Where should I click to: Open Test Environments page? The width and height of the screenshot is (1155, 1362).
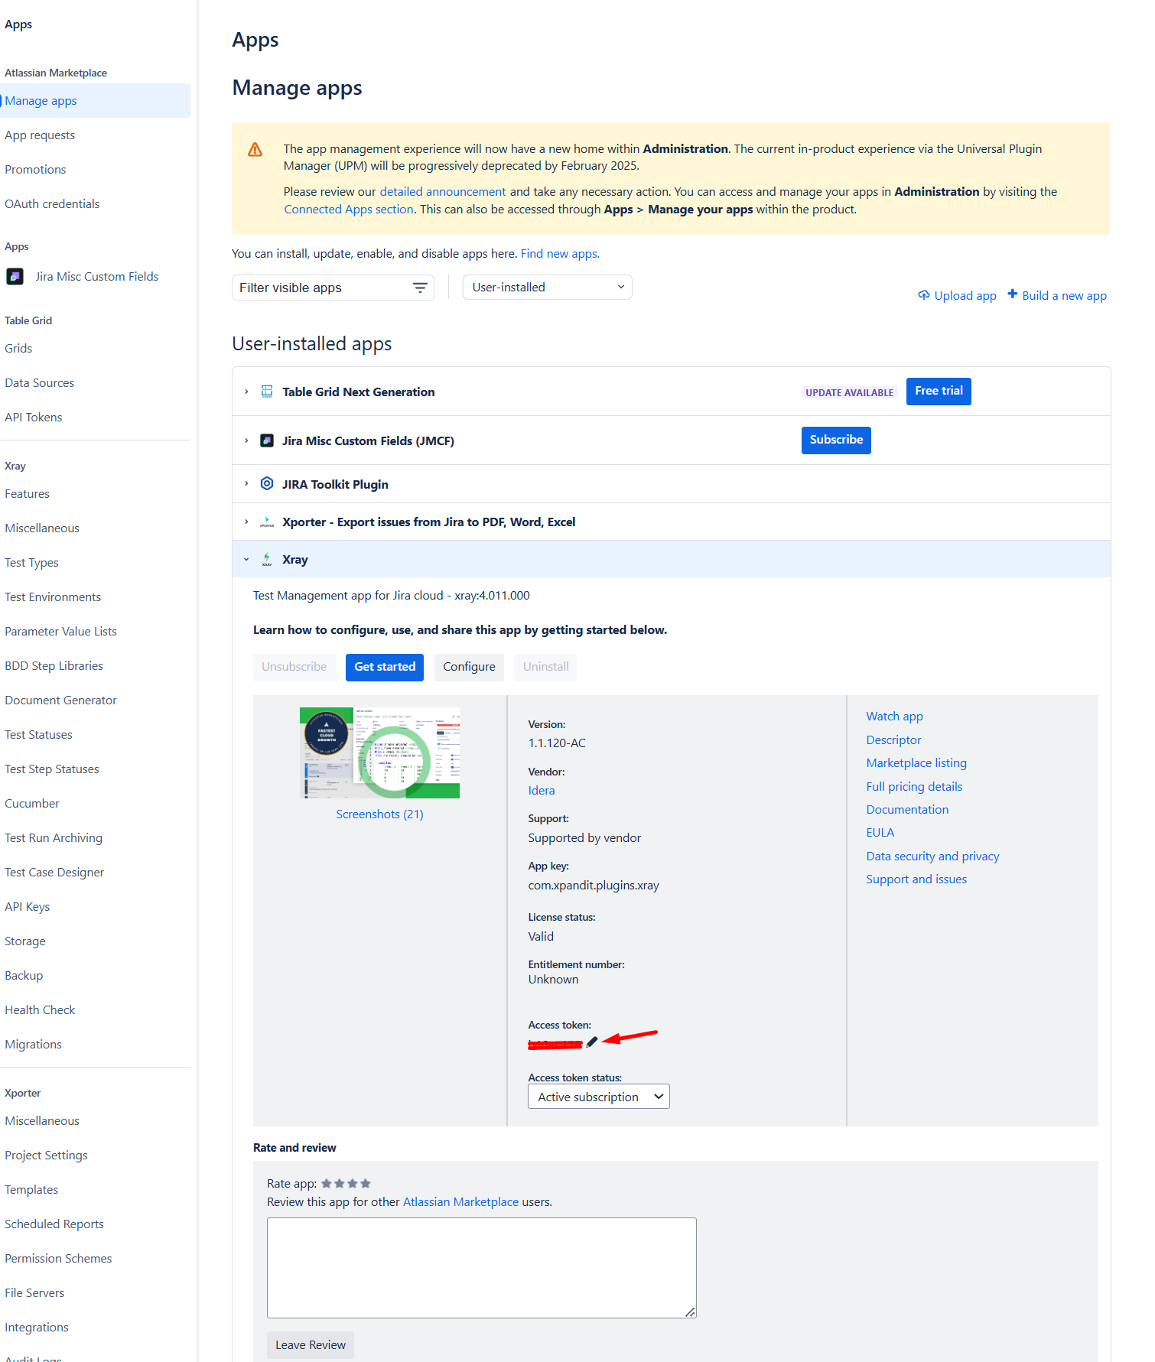[x=53, y=596]
